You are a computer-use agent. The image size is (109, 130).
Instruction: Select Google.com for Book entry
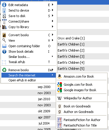coord(82,85)
